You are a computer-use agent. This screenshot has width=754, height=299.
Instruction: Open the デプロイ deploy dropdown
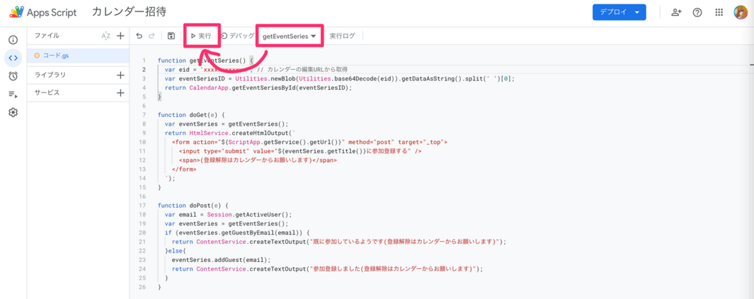[619, 12]
